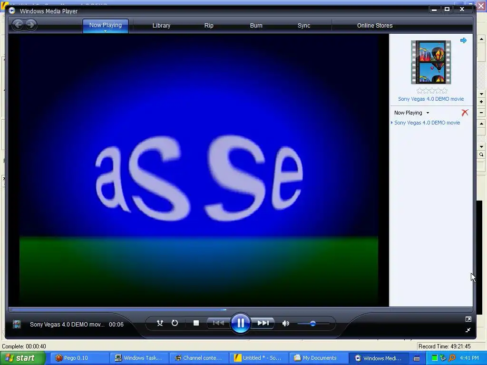Viewport: 487px width, 365px height.
Task: Clear the list pane with red X
Action: click(465, 112)
